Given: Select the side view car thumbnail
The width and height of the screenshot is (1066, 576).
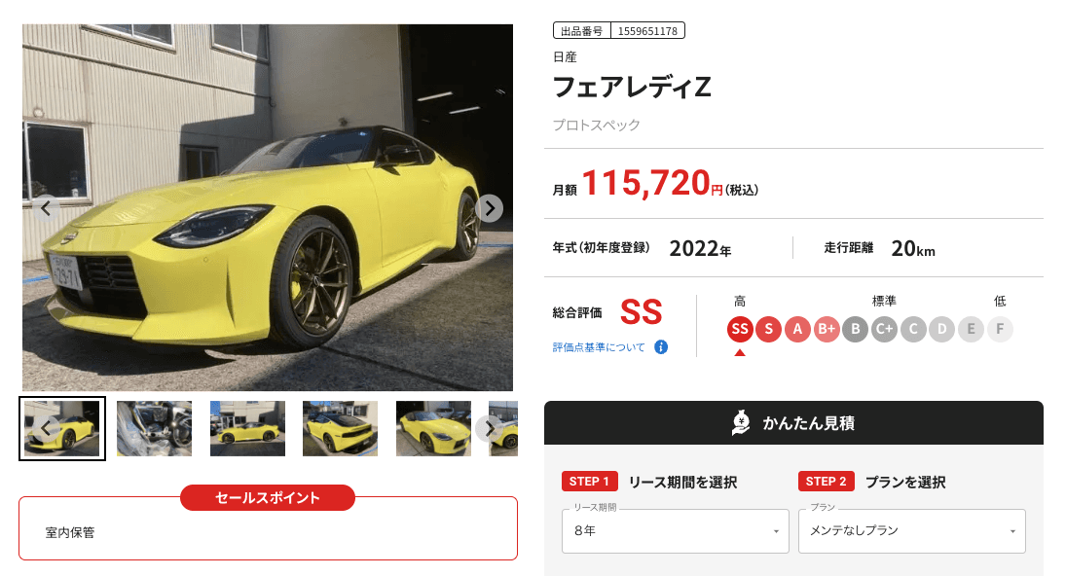Looking at the screenshot, I should [247, 428].
